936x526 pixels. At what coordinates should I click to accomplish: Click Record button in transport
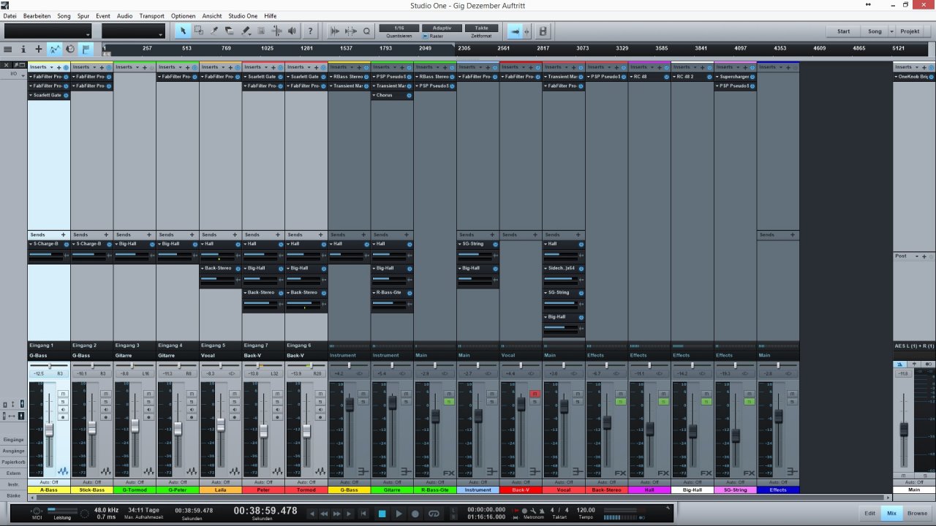[416, 514]
